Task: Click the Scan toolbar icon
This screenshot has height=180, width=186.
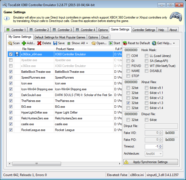Action: point(10,43)
